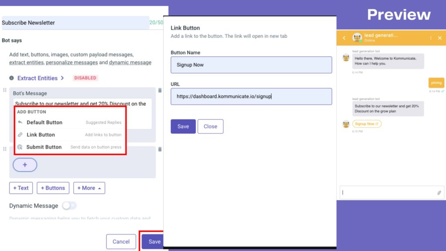Grab the drag handle of the buttons block
Screen dimensions: 446x251
click(5, 149)
